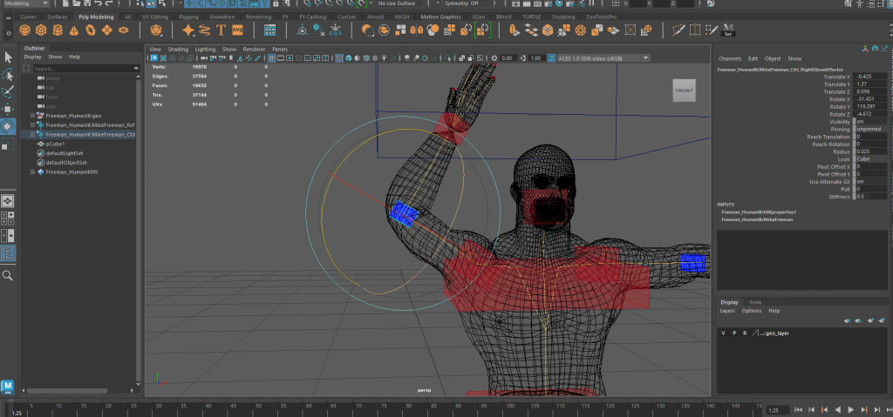Activate the Select tool arrow in toolbox

[x=8, y=57]
